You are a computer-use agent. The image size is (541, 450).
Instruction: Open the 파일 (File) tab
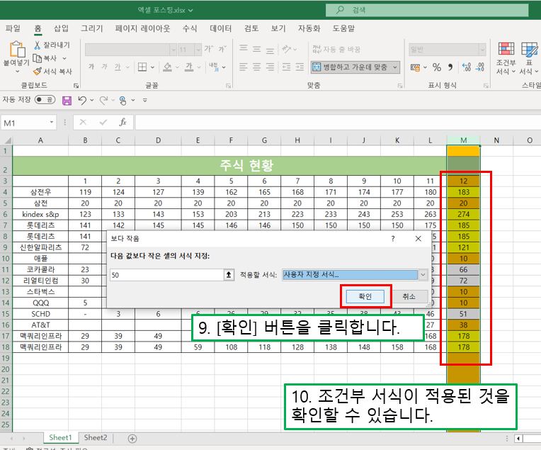click(x=13, y=28)
